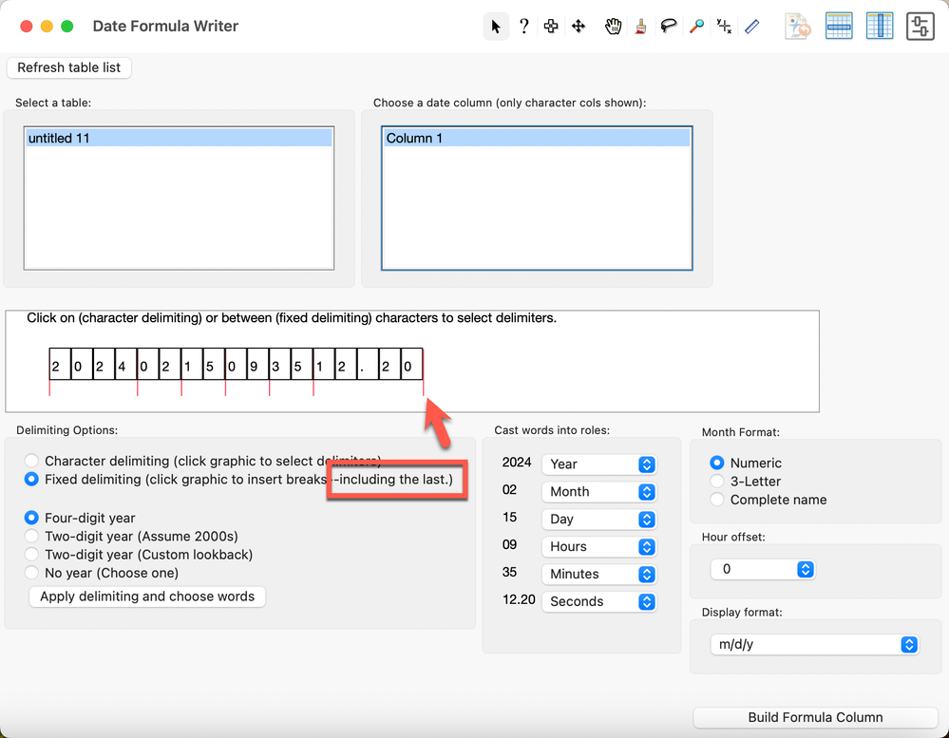This screenshot has height=738, width=949.
Task: Choose Four-digit year option
Action: 31,518
